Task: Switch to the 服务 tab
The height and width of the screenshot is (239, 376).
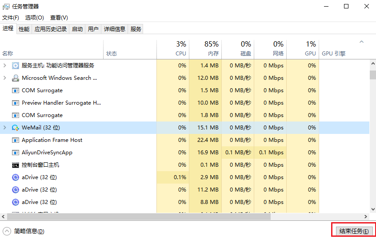Action: (x=136, y=29)
